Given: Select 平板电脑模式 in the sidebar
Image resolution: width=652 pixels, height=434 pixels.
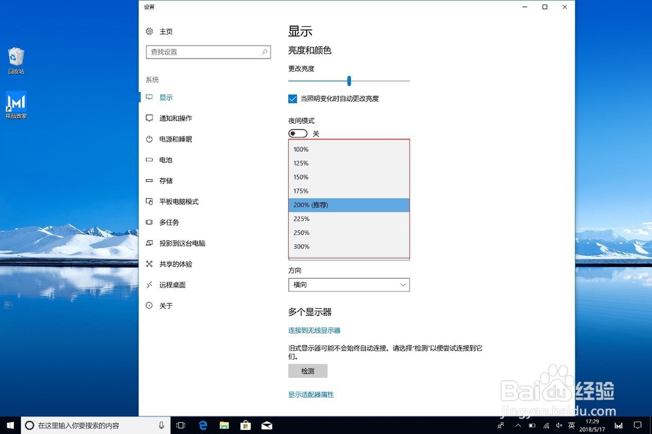Looking at the screenshot, I should coord(179,201).
